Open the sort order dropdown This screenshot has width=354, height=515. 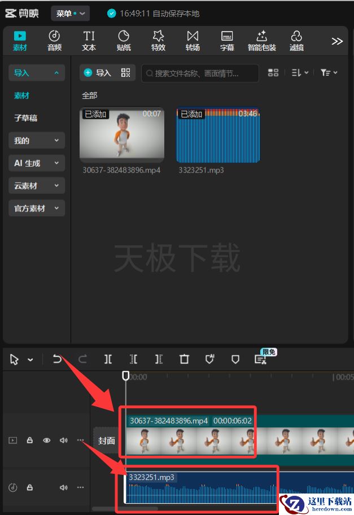point(300,72)
